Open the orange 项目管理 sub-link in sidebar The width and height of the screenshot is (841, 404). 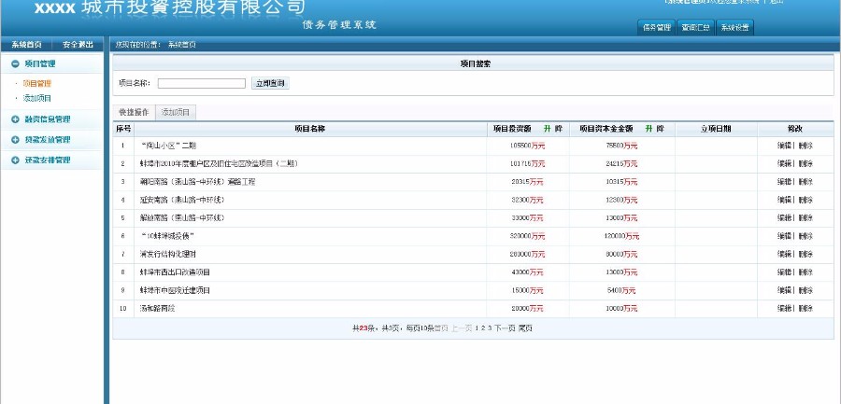coord(37,84)
